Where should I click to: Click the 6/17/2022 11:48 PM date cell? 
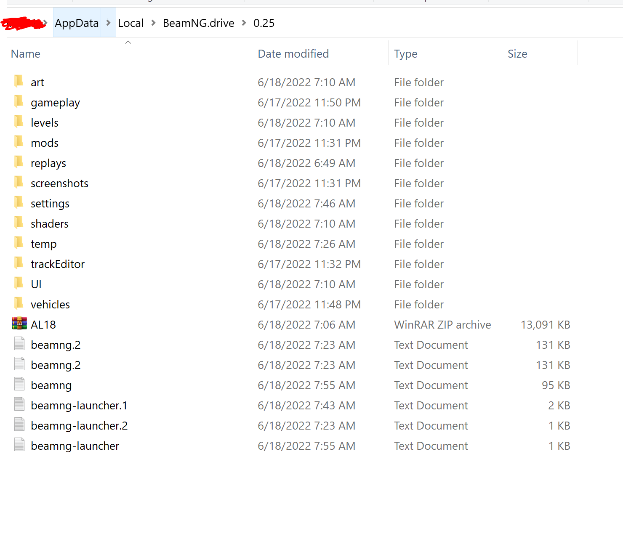coord(309,305)
